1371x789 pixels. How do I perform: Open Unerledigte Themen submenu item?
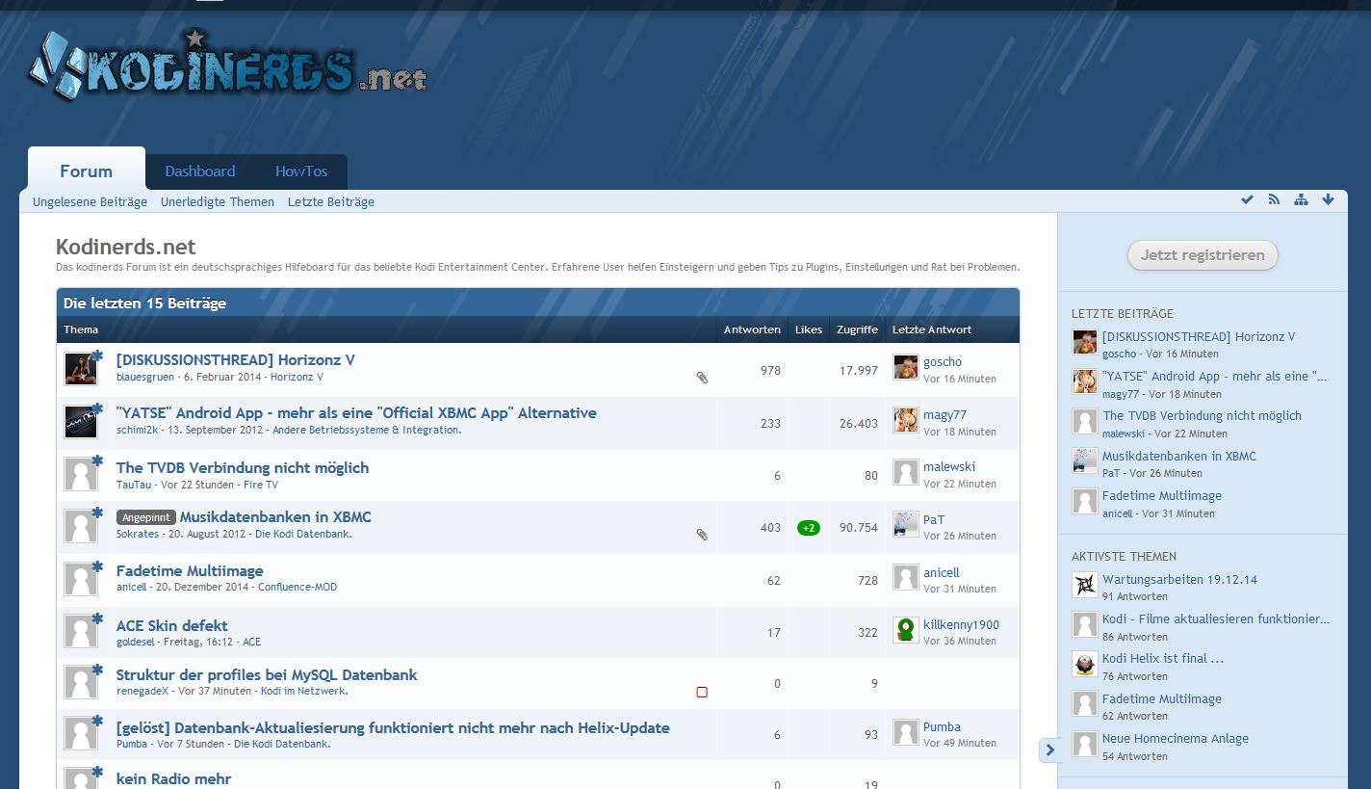pyautogui.click(x=218, y=202)
